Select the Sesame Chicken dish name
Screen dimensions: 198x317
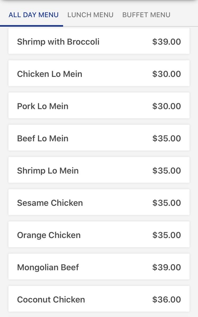[50, 203]
